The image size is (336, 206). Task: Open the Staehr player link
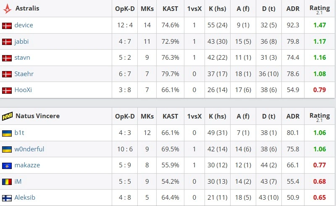click(x=24, y=74)
